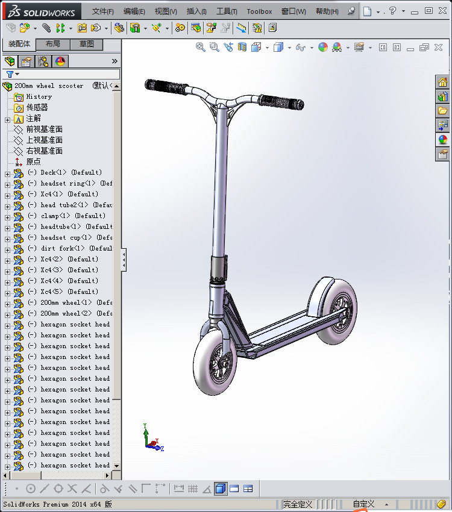Viewport: 452px width, 512px height.
Task: Open the 文件(F) menu
Action: [102, 11]
